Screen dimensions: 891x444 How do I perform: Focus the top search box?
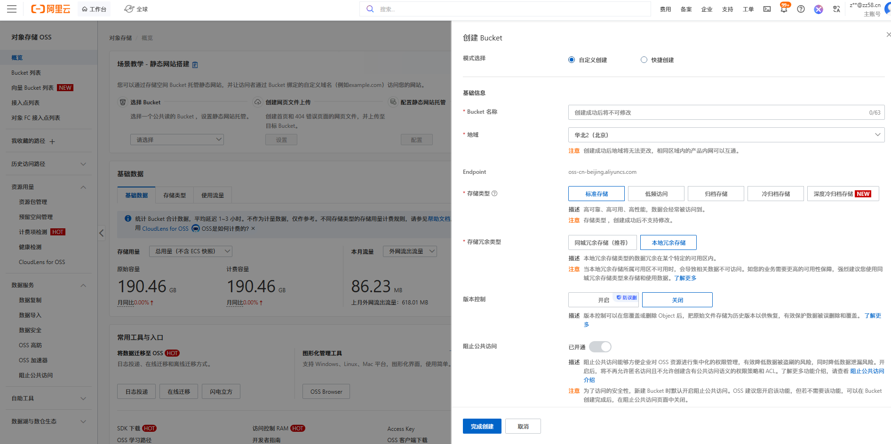pyautogui.click(x=505, y=9)
